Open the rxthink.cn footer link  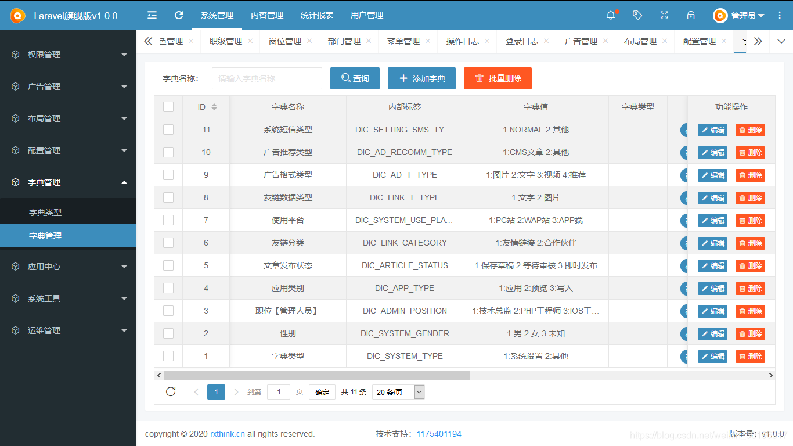228,434
